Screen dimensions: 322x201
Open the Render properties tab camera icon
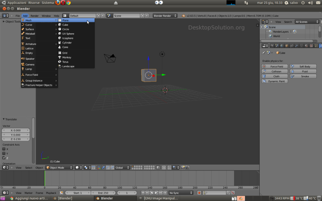click(272, 46)
